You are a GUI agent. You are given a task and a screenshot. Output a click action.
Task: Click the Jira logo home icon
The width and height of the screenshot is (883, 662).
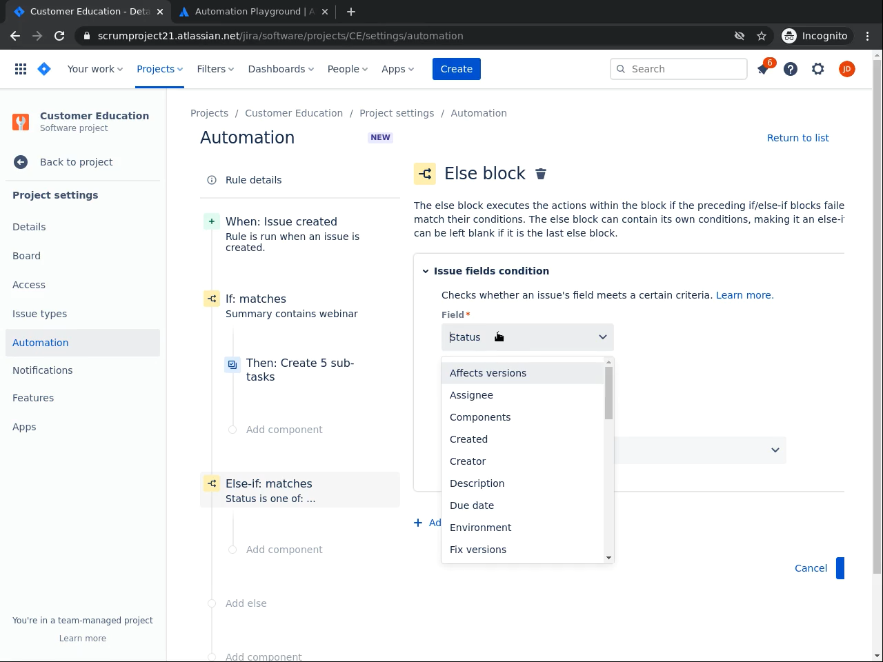pyautogui.click(x=44, y=69)
